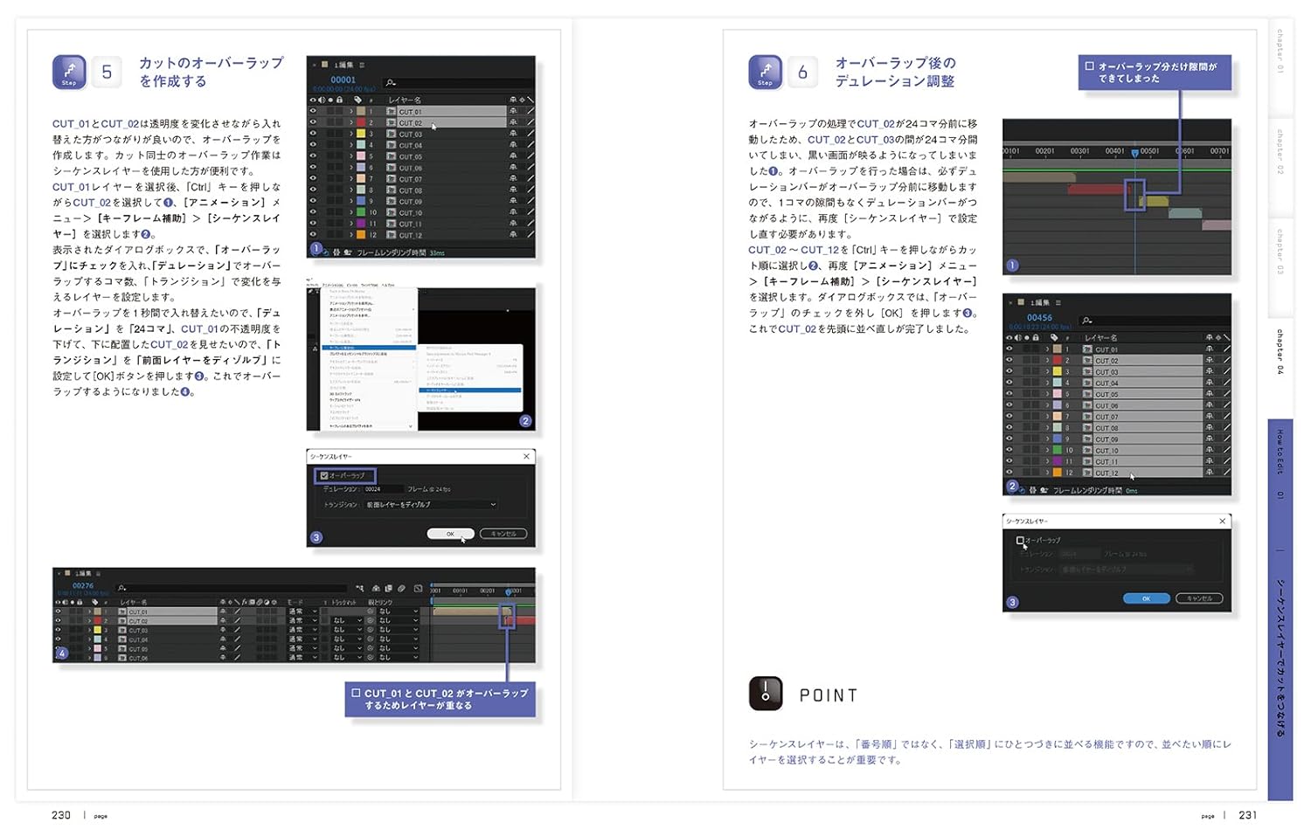The width and height of the screenshot is (1311, 836).
Task: Click green label swatch of CUT_10 in 00001 panel
Action: coord(361,213)
